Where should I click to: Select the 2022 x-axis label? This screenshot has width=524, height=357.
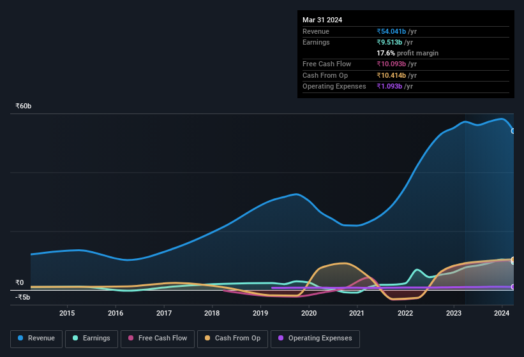[x=405, y=313]
